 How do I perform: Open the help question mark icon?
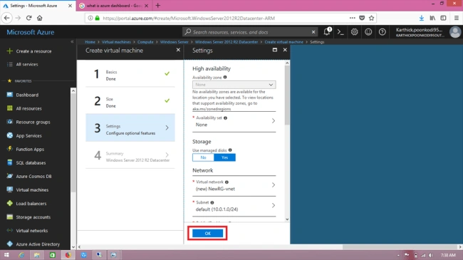coord(382,32)
